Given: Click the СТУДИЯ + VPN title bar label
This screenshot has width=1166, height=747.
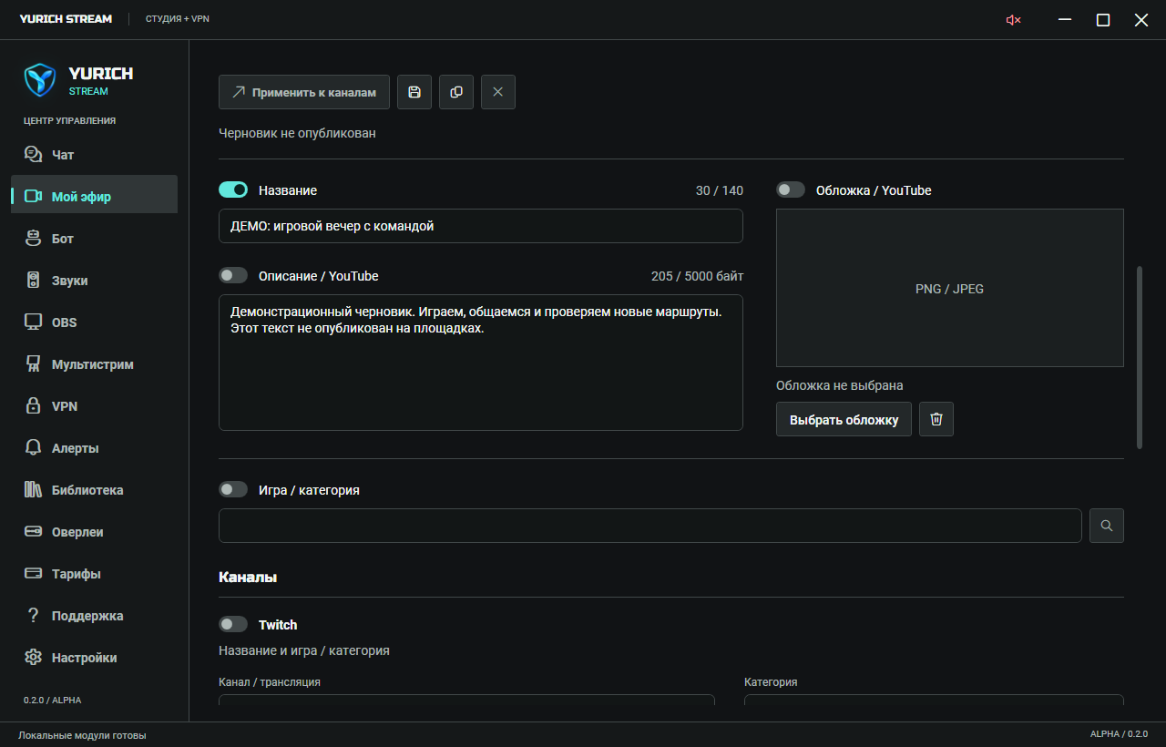Looking at the screenshot, I should (x=178, y=19).
